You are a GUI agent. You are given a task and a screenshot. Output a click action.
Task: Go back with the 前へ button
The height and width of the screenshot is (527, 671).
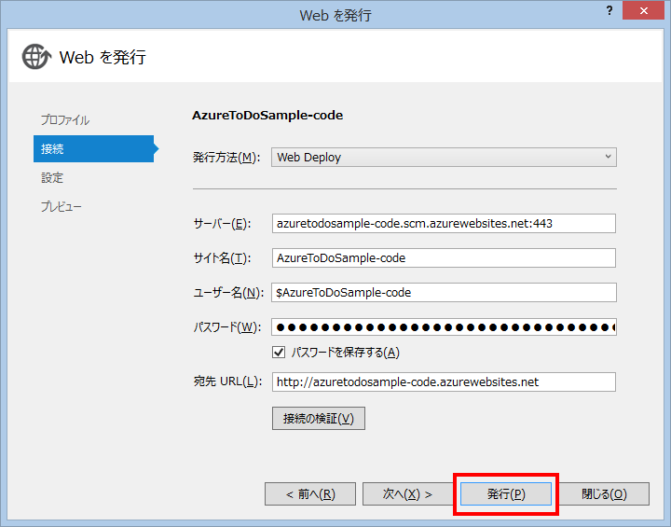click(x=310, y=494)
